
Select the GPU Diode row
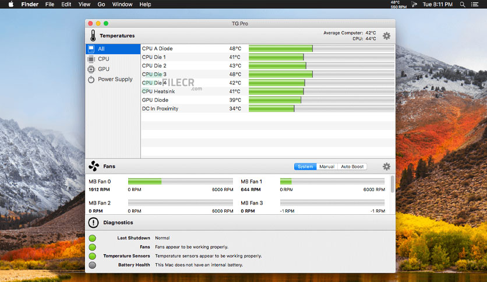pos(268,100)
